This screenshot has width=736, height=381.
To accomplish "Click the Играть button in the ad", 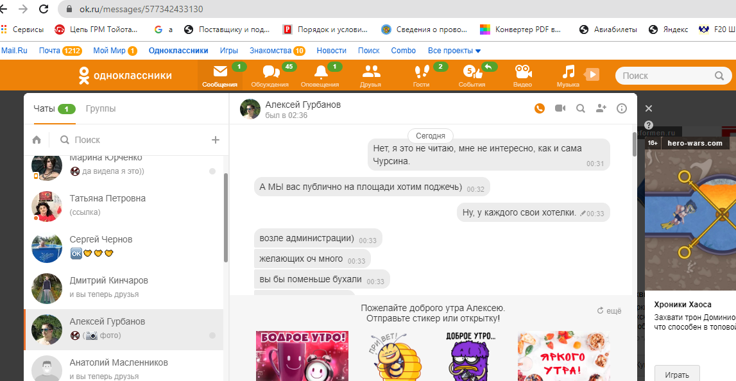I will click(x=677, y=375).
